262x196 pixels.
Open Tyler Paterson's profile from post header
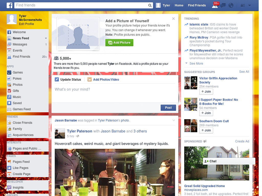pos(80,131)
